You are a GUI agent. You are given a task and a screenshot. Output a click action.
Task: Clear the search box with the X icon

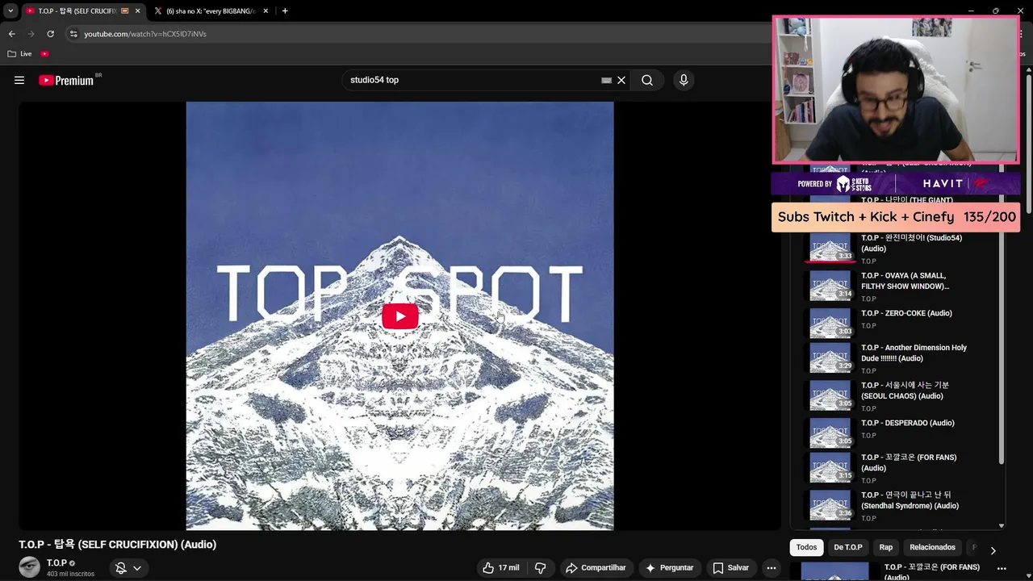pos(621,80)
